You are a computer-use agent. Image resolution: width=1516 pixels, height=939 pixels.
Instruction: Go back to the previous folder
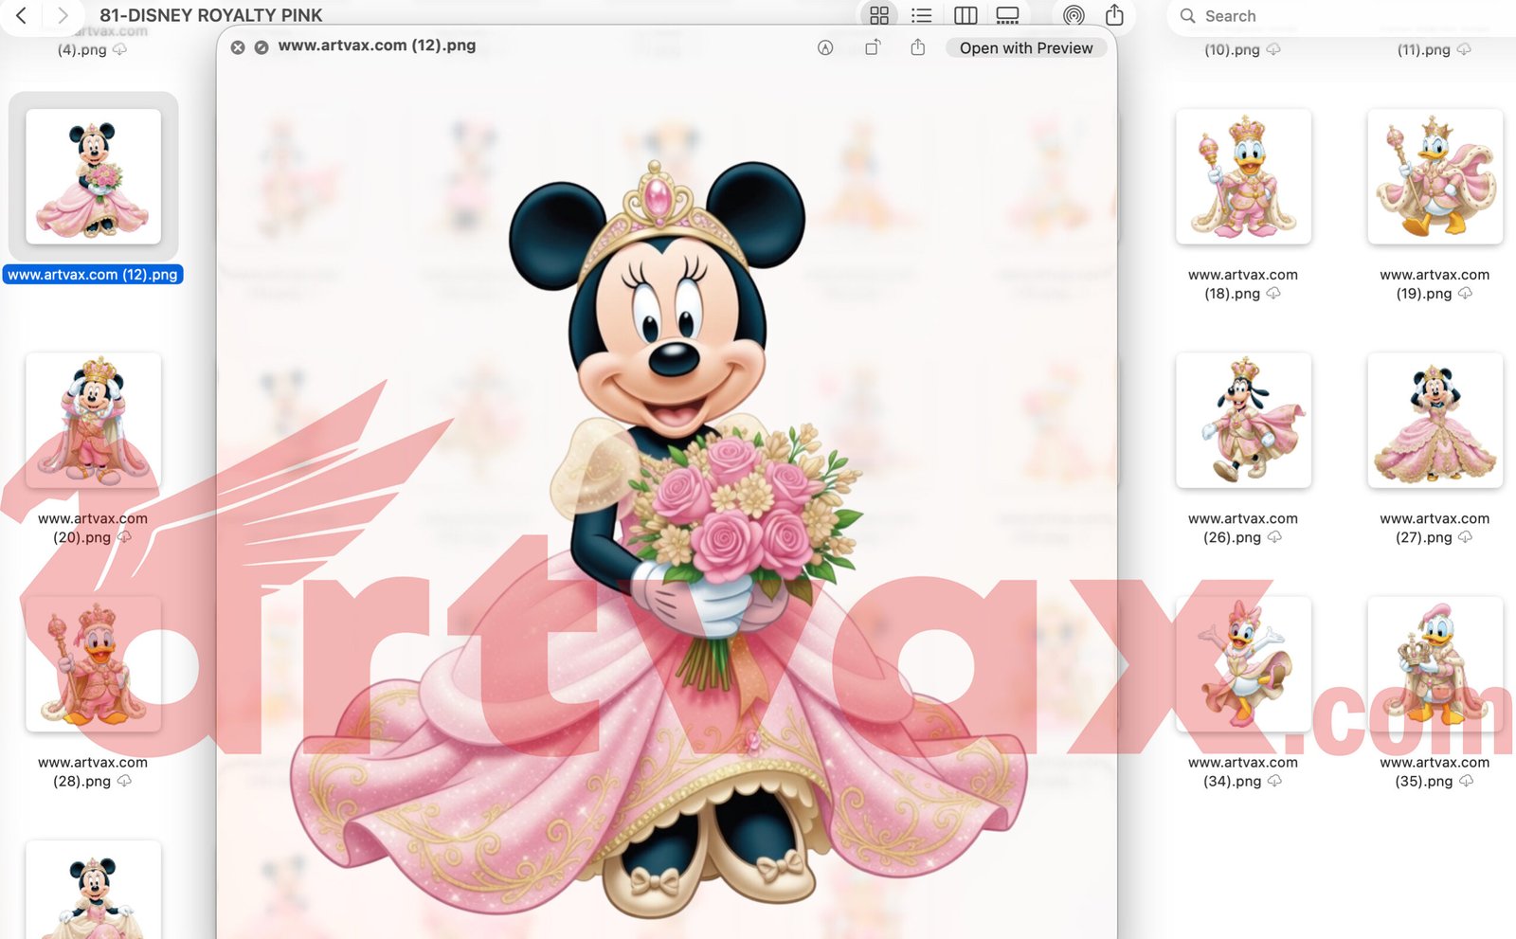(x=21, y=15)
